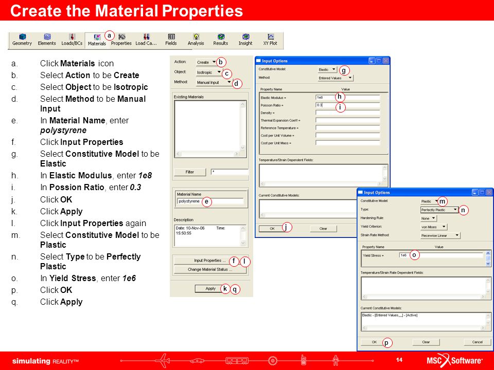Open Method dropdown showing Entered Values
The image size is (494, 370).
(335, 78)
